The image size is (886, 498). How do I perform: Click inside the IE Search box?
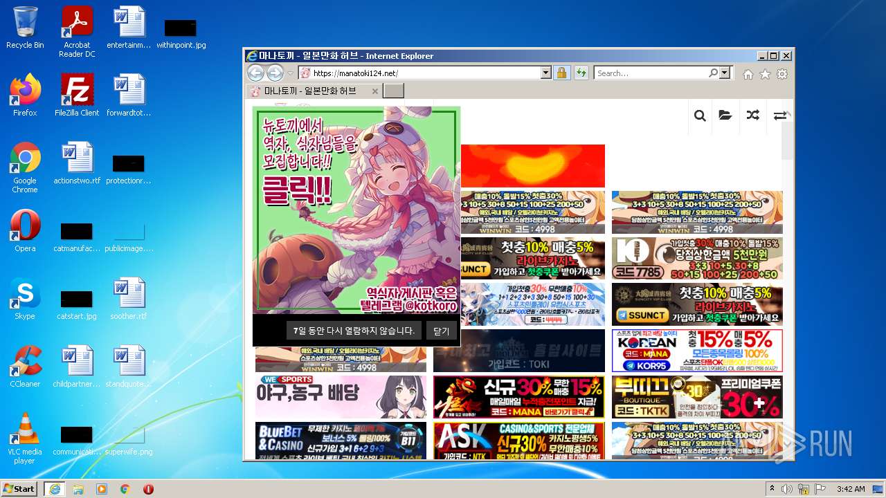coord(651,73)
